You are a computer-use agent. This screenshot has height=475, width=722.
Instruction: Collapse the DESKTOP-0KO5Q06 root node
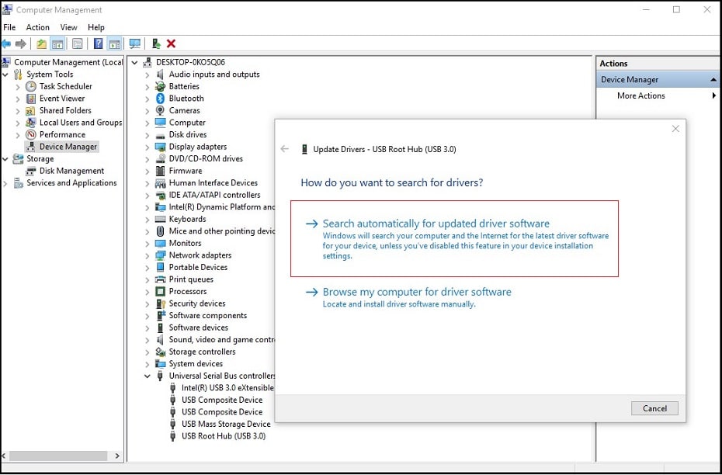pyautogui.click(x=134, y=63)
